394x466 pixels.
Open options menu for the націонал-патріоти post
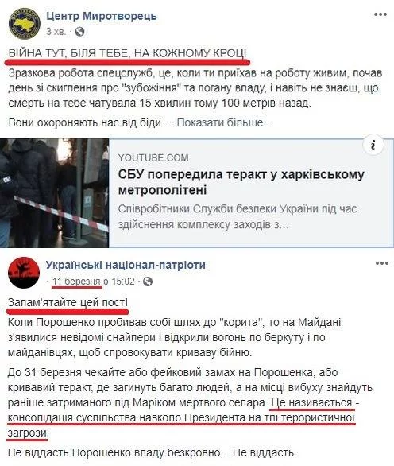pos(382,263)
